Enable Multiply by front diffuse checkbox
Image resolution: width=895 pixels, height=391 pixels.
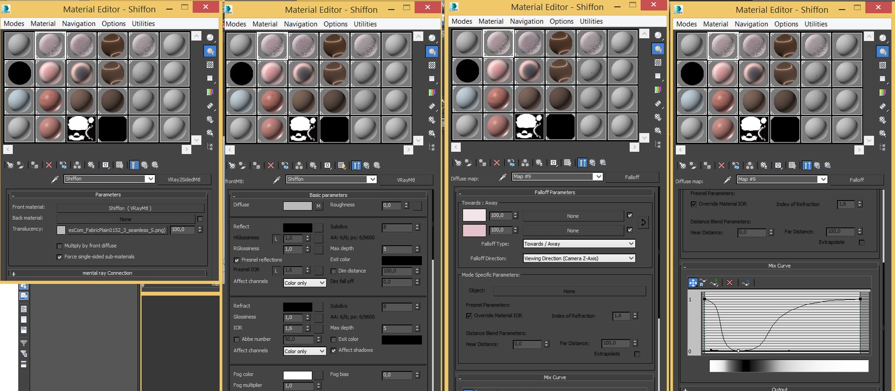[x=59, y=246]
